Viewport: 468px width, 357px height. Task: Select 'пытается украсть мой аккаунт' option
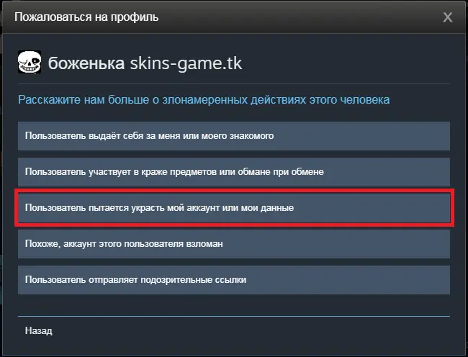234,208
